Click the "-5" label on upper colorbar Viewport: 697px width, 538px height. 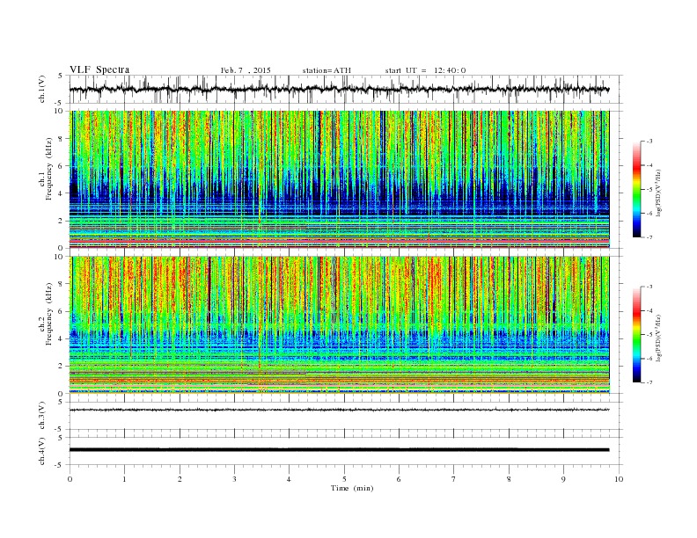[649, 190]
